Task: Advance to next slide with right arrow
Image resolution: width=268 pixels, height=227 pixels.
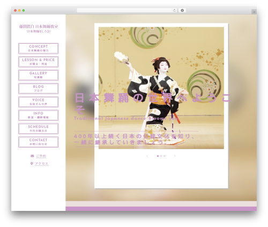Action: 175,156
